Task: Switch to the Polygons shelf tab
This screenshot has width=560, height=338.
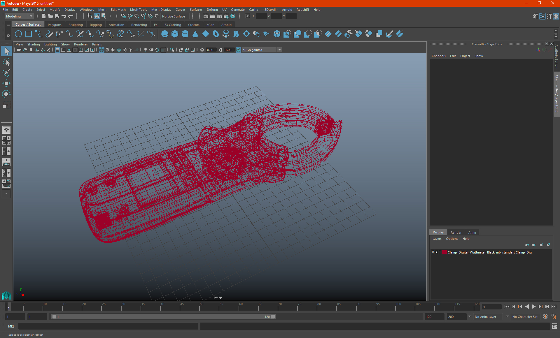Action: (x=55, y=25)
